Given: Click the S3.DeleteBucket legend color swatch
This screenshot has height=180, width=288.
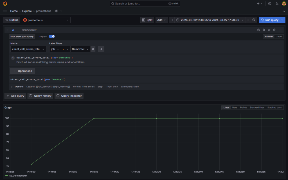Looking at the screenshot, I should click(x=6, y=176).
